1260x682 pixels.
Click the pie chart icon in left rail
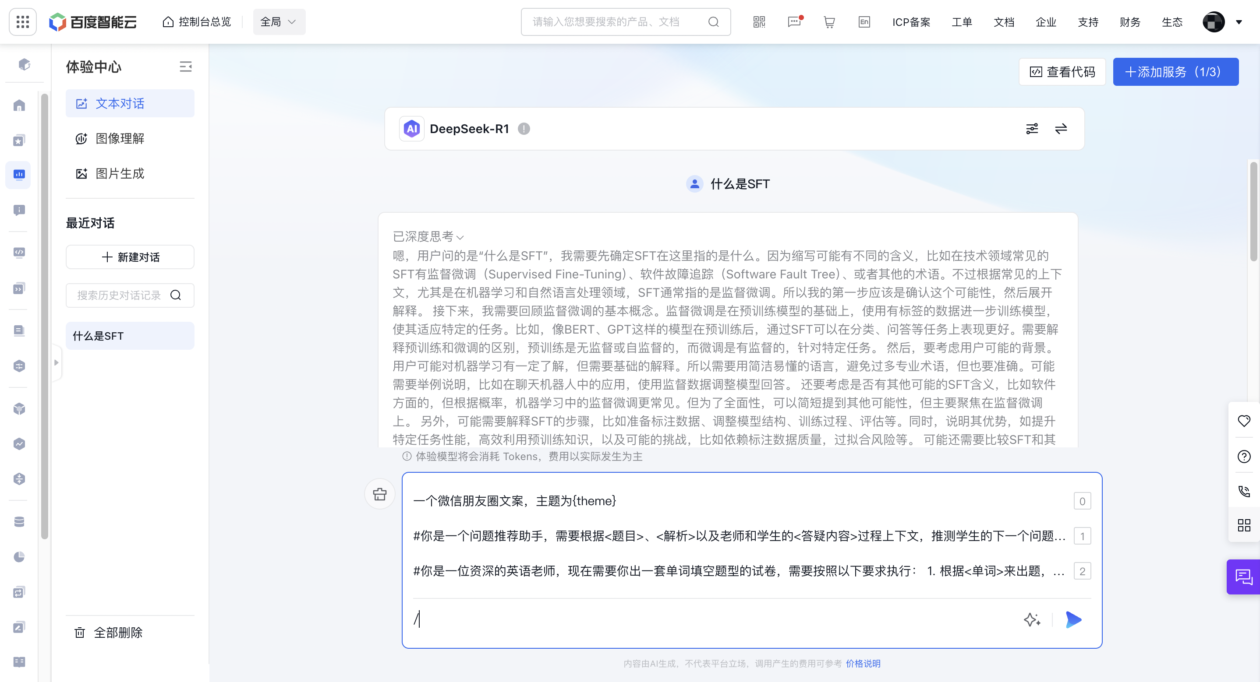(19, 557)
